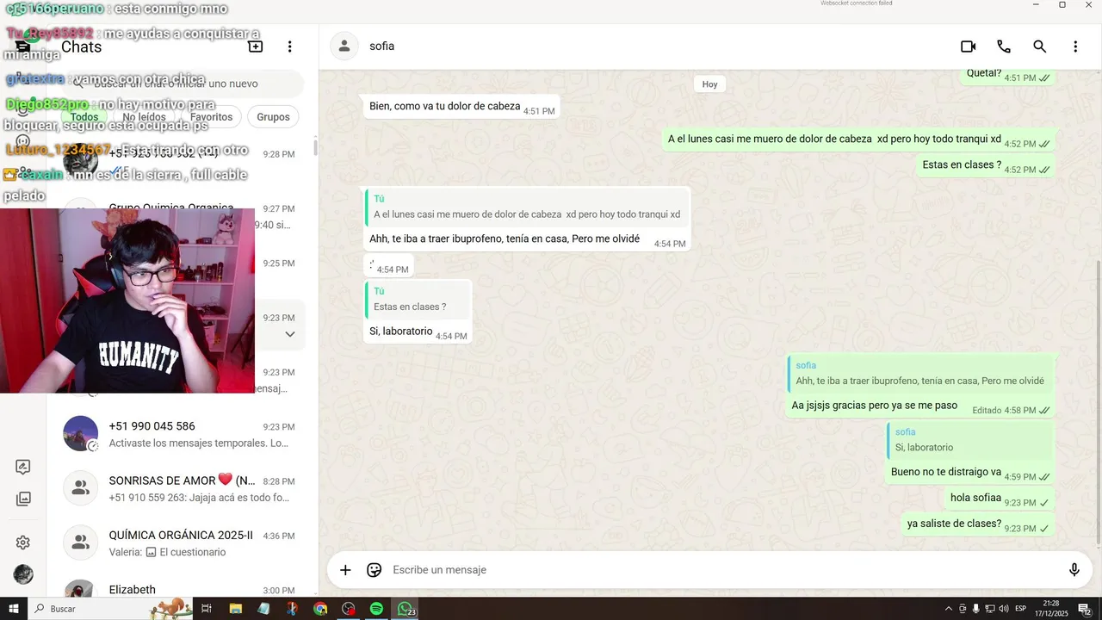Expand the chevron on the selected chat row

coord(290,334)
